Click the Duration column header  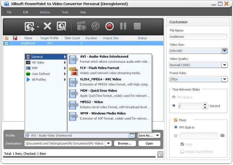(x=91, y=38)
